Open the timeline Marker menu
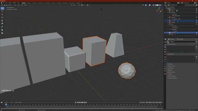 [x=20, y=102]
